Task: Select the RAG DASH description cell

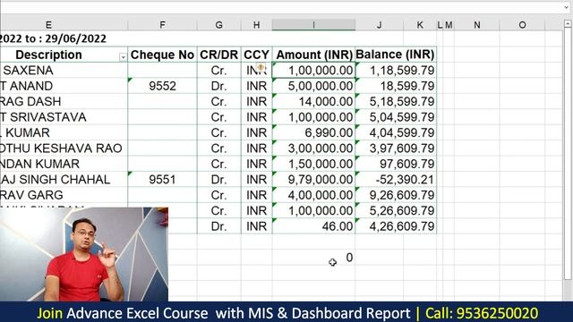Action: click(64, 101)
